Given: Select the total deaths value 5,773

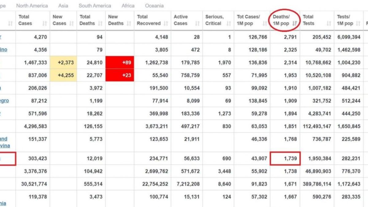Looking at the screenshot, I should click(x=96, y=139).
